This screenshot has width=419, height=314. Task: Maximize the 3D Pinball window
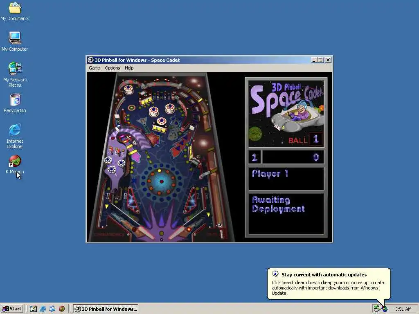click(321, 60)
